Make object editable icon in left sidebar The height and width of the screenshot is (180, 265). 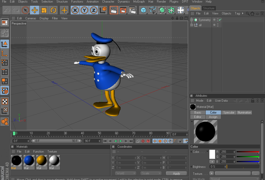click(x=5, y=33)
